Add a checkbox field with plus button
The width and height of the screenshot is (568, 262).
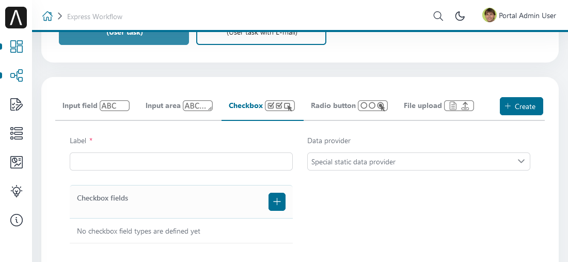click(x=277, y=202)
